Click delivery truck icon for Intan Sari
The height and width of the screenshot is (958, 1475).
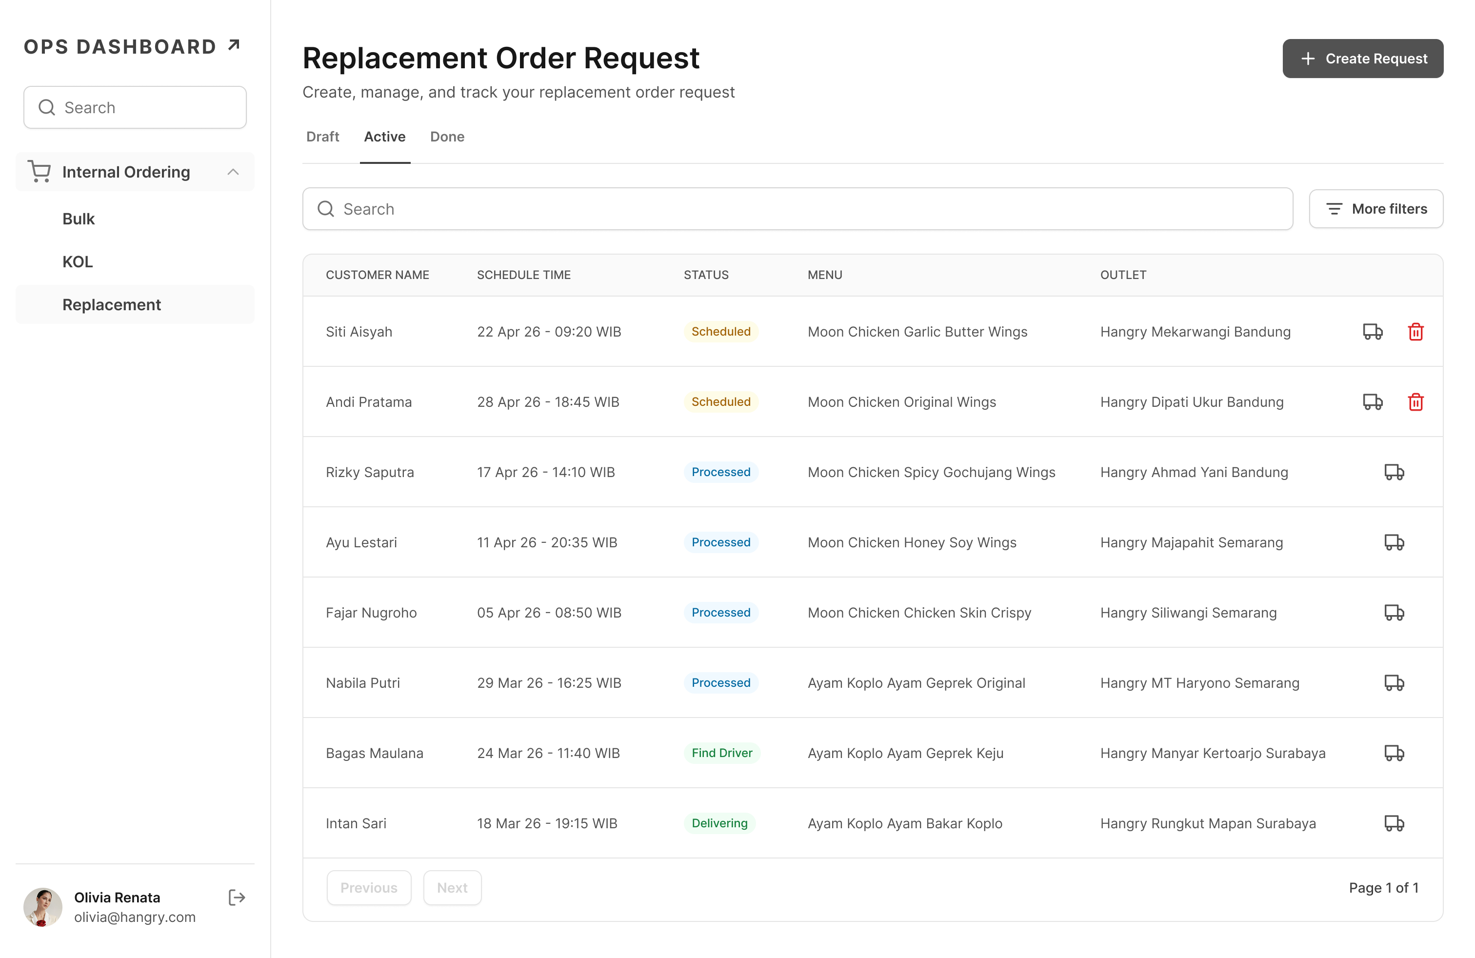coord(1395,823)
